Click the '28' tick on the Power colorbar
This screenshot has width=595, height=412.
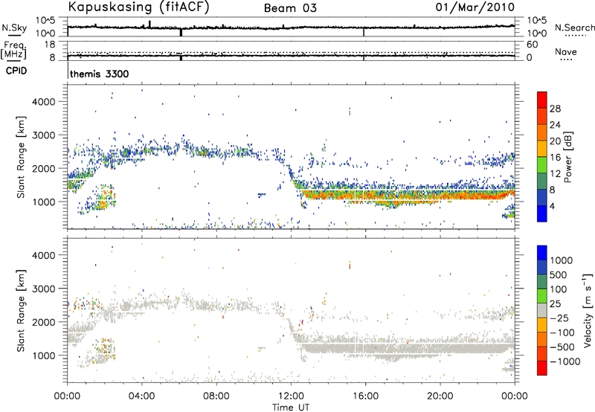pos(555,109)
